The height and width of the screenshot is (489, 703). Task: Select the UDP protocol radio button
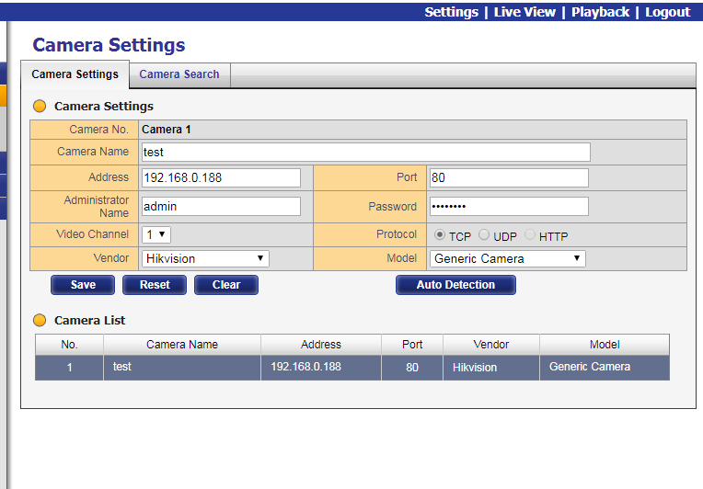pos(484,235)
